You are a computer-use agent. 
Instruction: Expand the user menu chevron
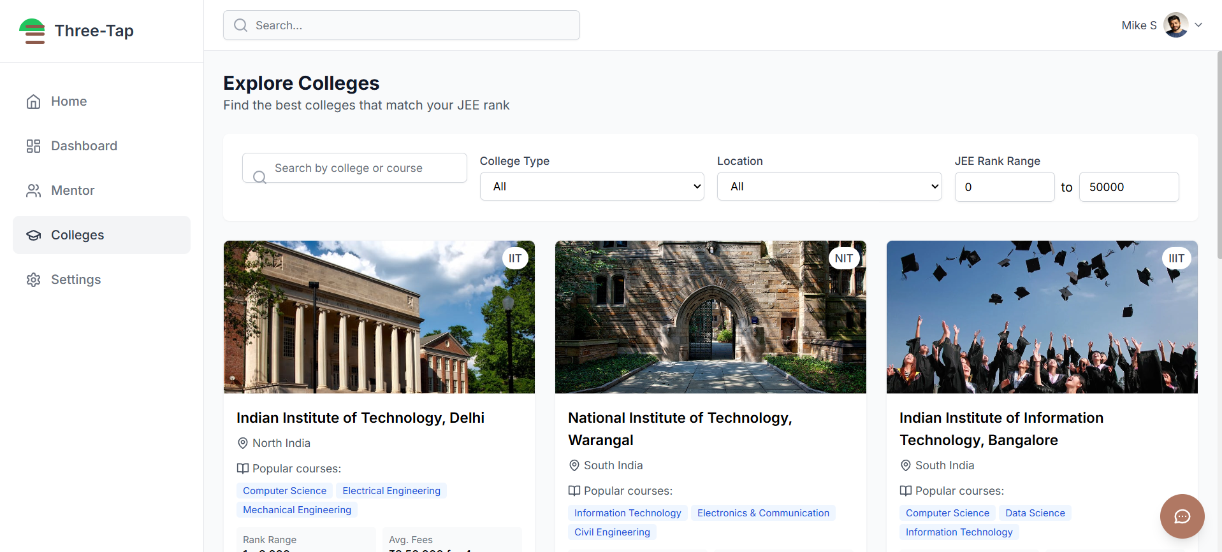(1198, 25)
